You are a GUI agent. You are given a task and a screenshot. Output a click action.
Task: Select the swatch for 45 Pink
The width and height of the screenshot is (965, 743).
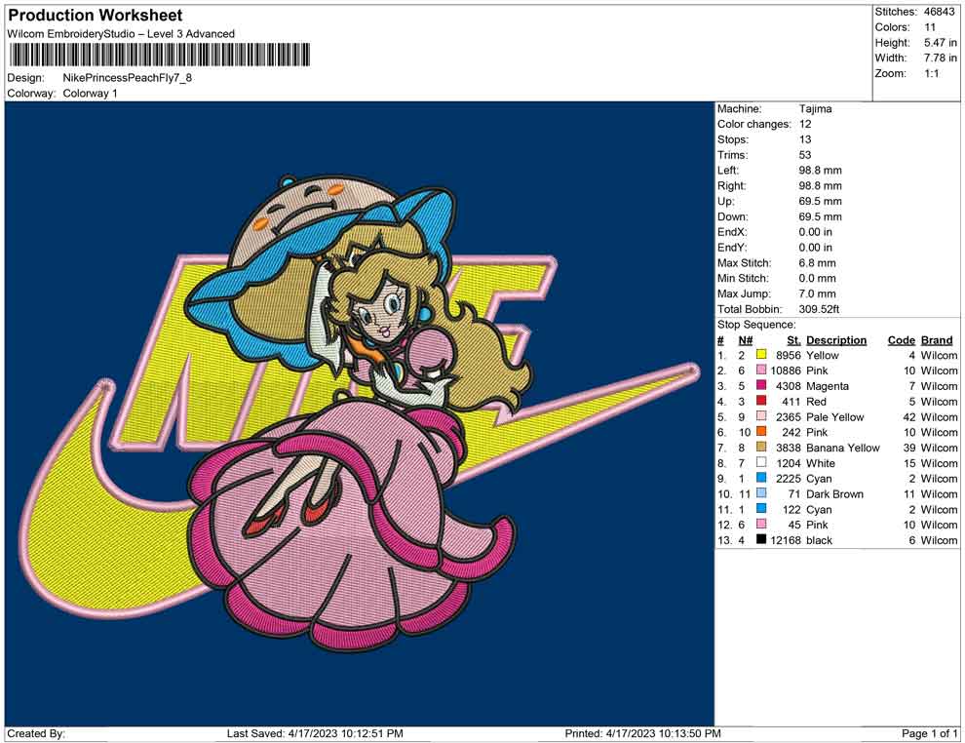coord(761,524)
